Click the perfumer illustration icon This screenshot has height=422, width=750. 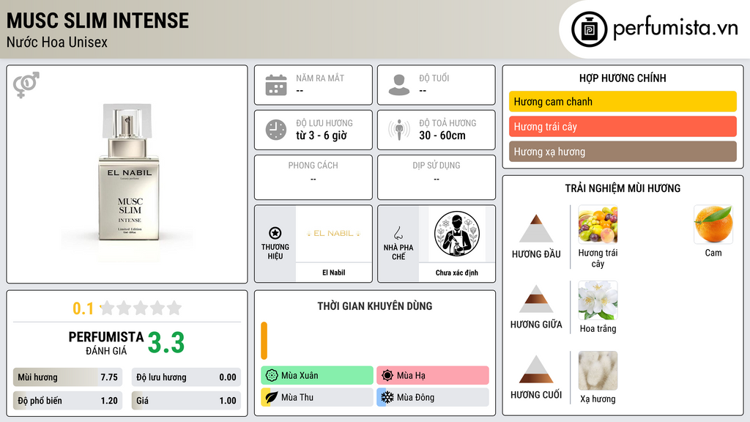click(x=457, y=234)
